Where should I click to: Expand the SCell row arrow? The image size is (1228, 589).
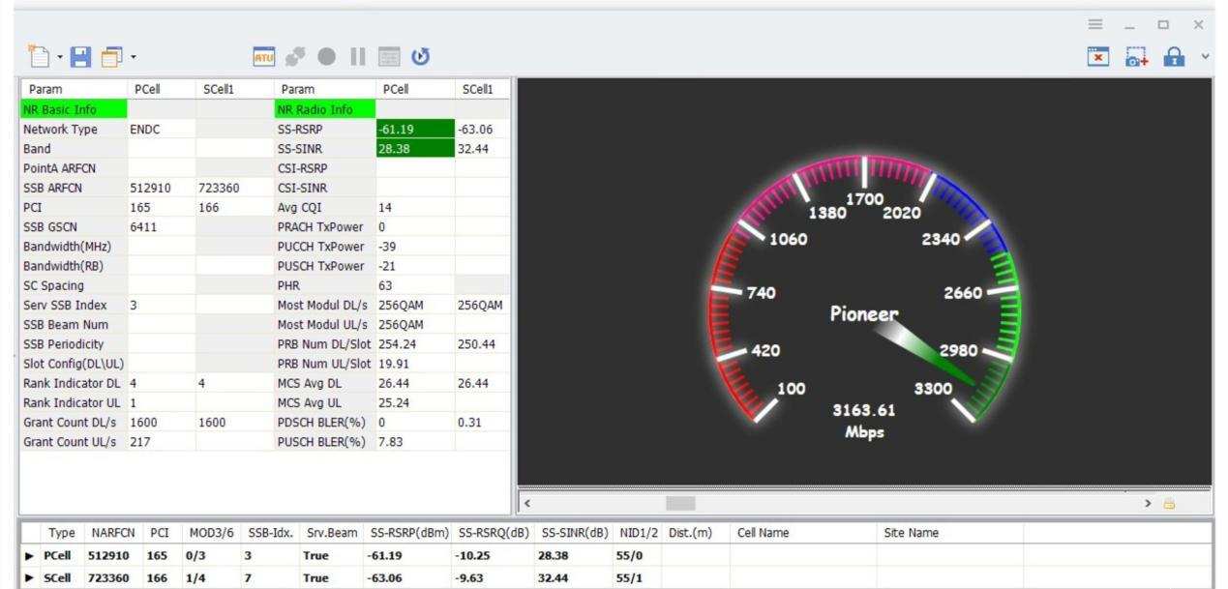29,578
